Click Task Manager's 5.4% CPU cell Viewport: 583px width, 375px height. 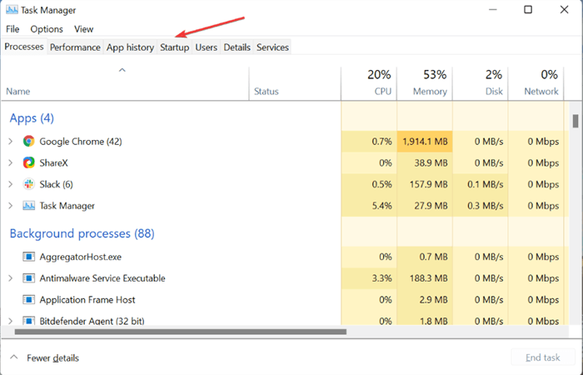[369, 206]
